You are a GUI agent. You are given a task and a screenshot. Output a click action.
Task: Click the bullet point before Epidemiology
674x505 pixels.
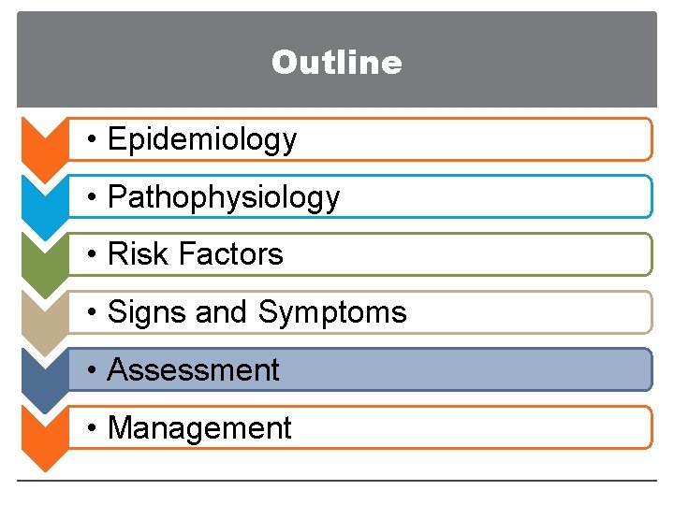(x=92, y=140)
